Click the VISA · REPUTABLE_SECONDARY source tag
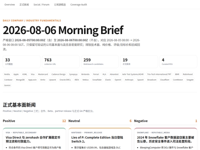Viewport: 200px width, 150px height. coord(21,133)
